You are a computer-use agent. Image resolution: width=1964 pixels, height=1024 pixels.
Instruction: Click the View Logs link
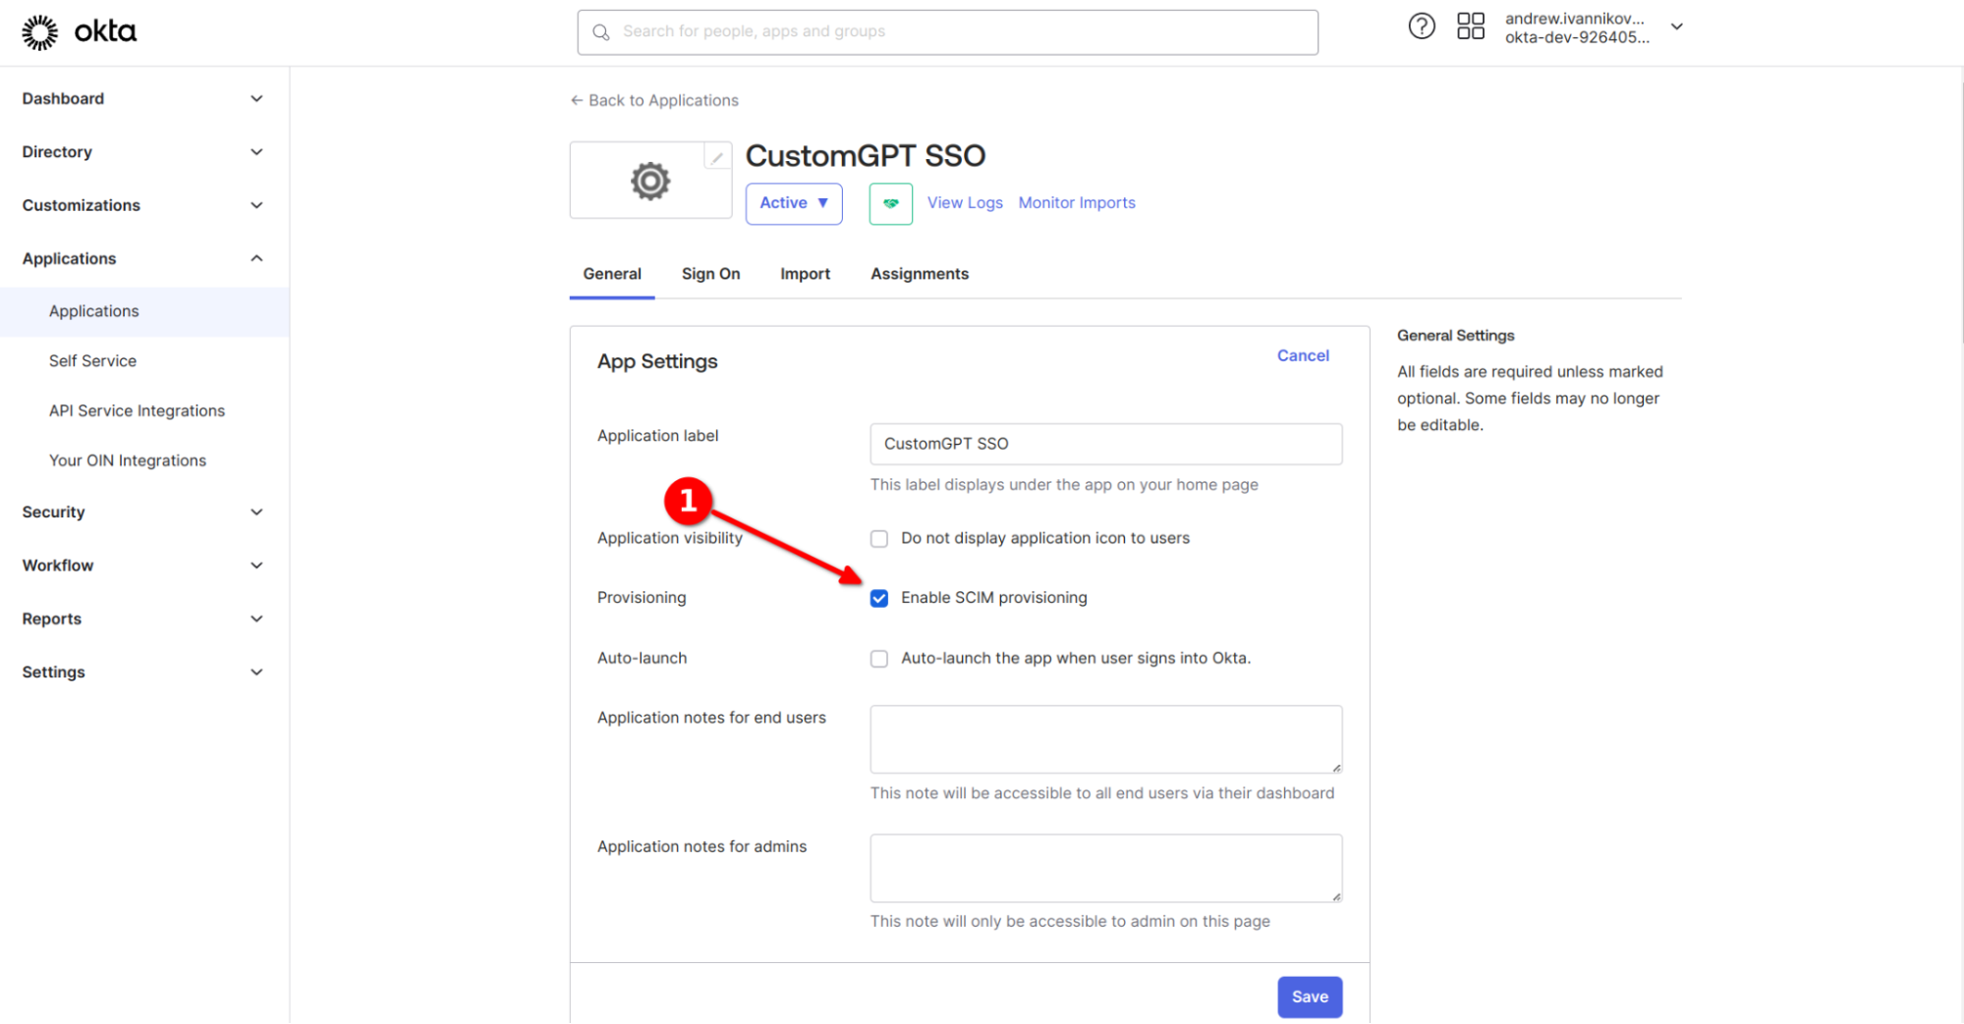click(x=965, y=203)
